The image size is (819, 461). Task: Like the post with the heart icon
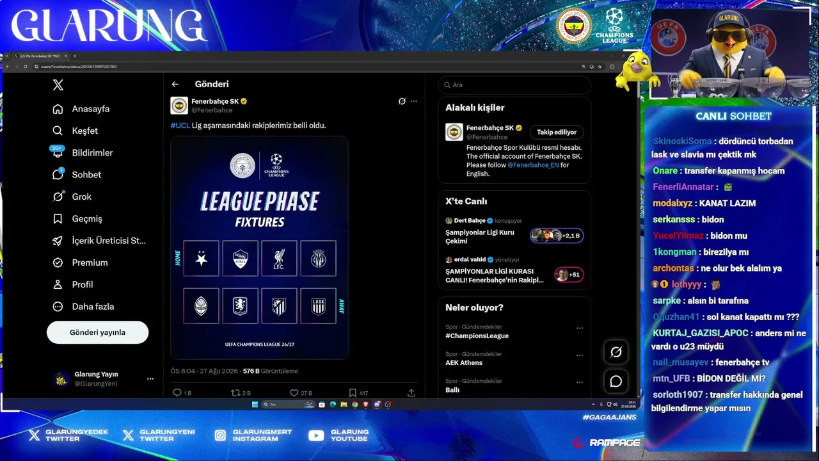click(x=294, y=392)
